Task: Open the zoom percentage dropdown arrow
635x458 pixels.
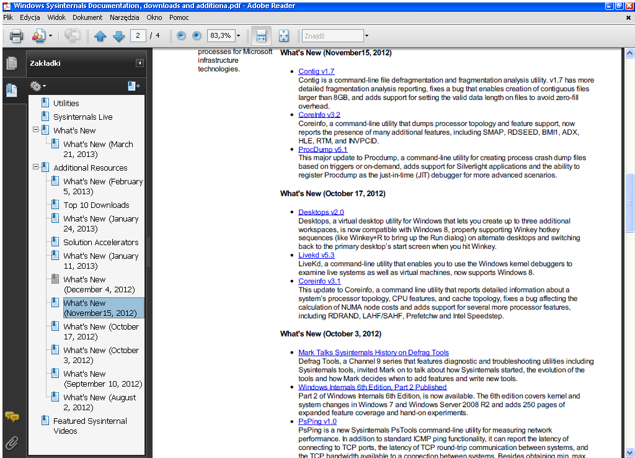Action: [x=238, y=35]
